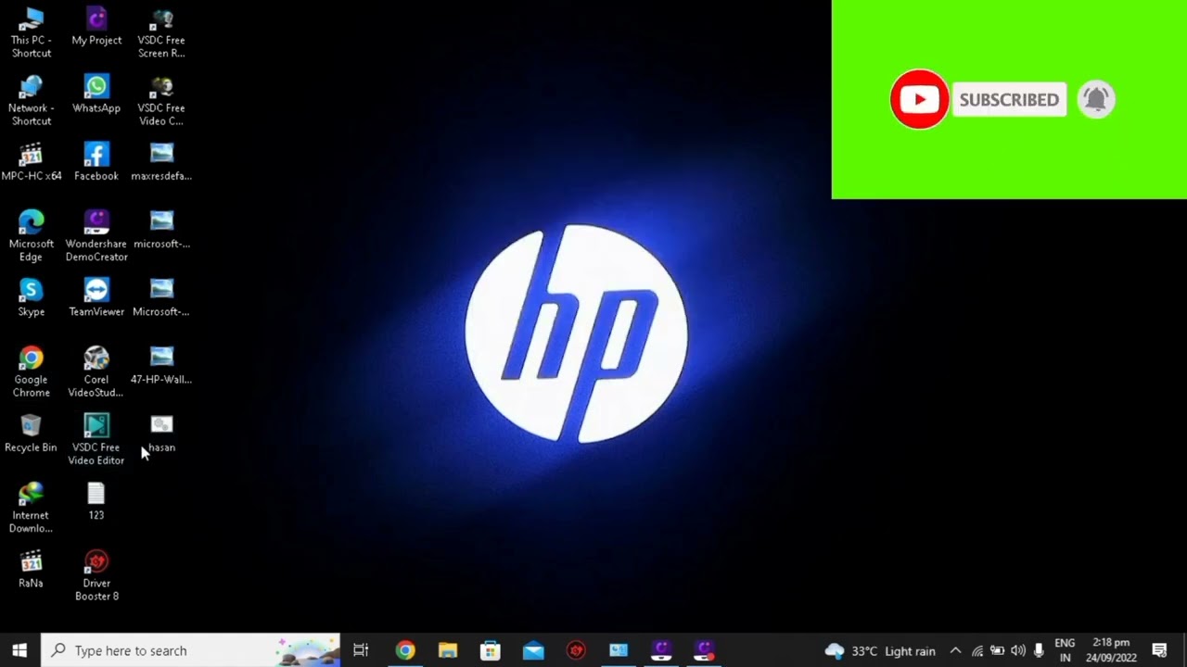Open Task View on the taskbar
The image size is (1187, 667).
[361, 650]
